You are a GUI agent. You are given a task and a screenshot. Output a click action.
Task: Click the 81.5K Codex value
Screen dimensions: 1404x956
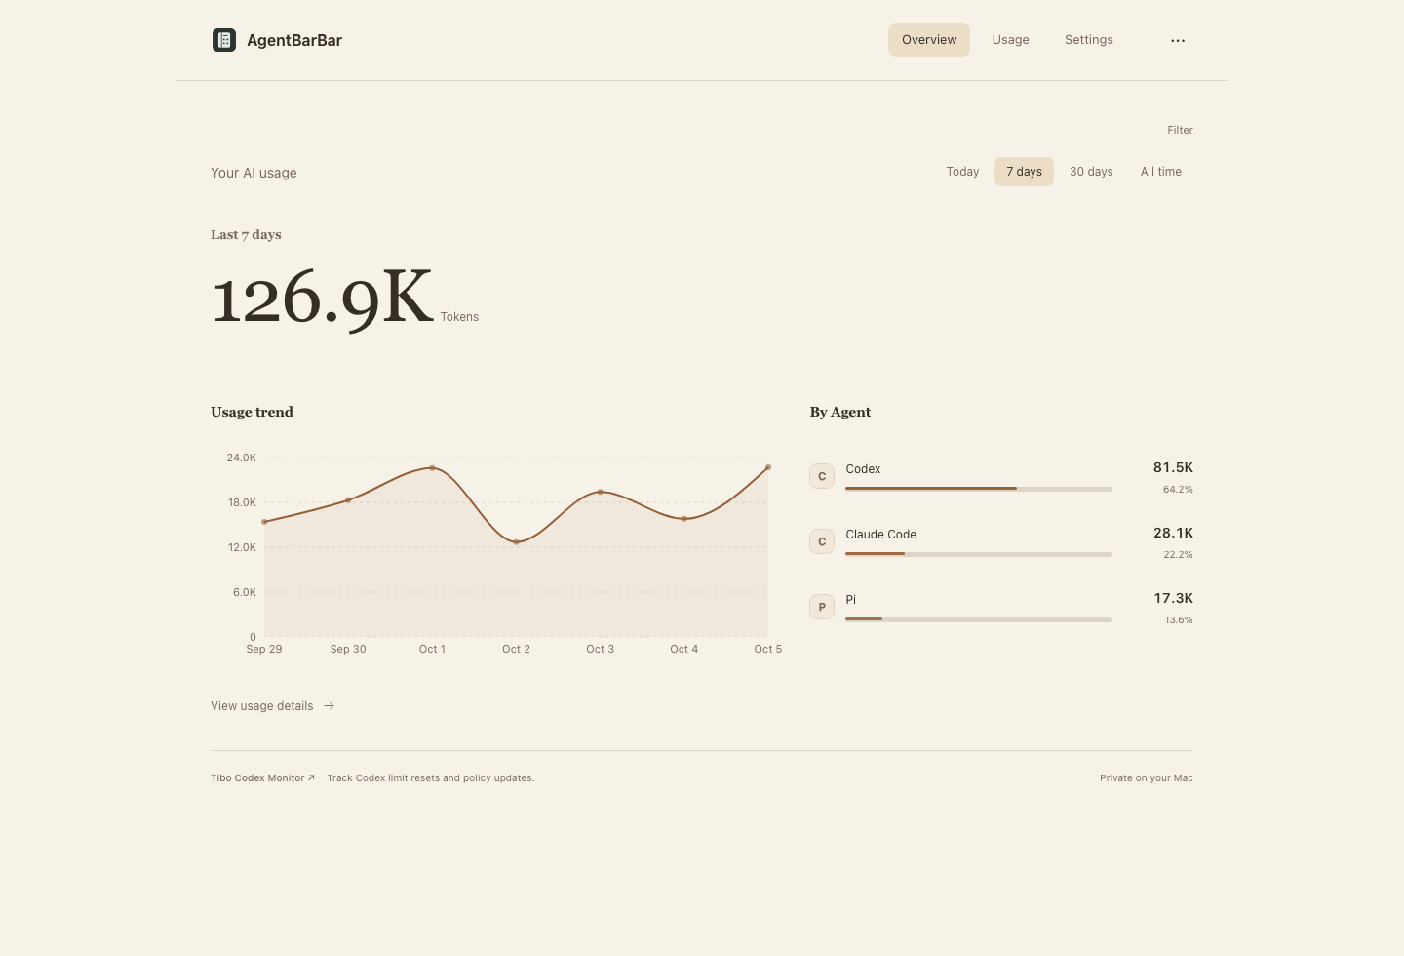[x=1173, y=468]
